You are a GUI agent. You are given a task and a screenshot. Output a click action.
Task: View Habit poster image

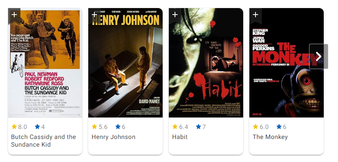pyautogui.click(x=206, y=63)
